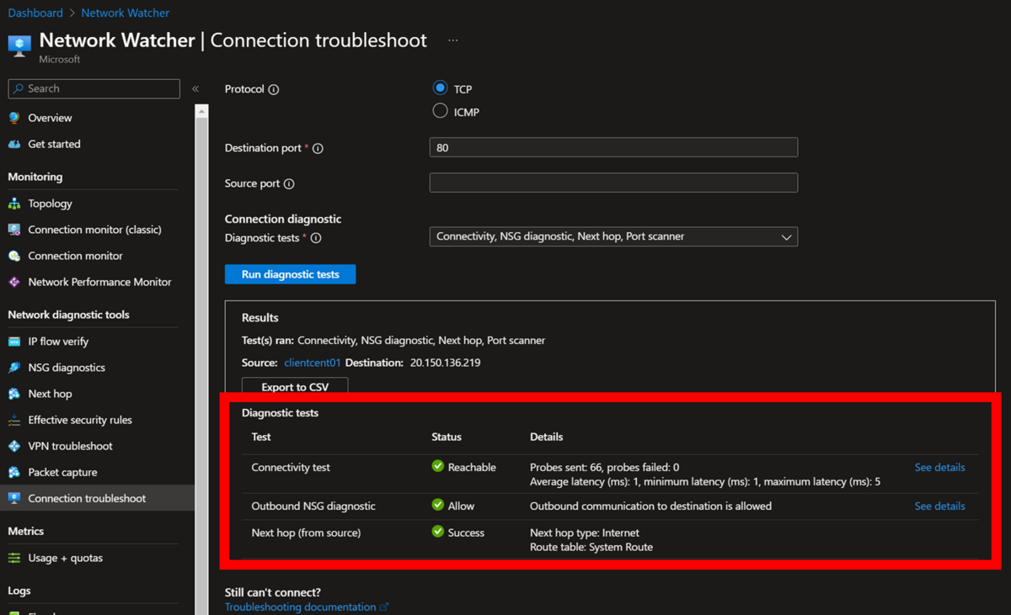Open See details for Connectivity test
Screen dimensions: 1011x615
[939, 467]
